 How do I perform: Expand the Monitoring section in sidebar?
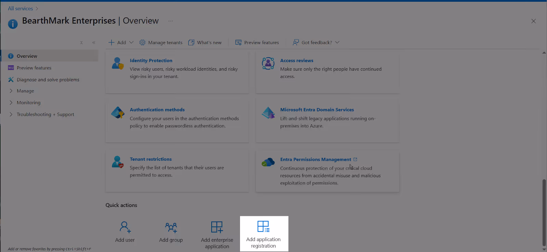pyautogui.click(x=11, y=102)
